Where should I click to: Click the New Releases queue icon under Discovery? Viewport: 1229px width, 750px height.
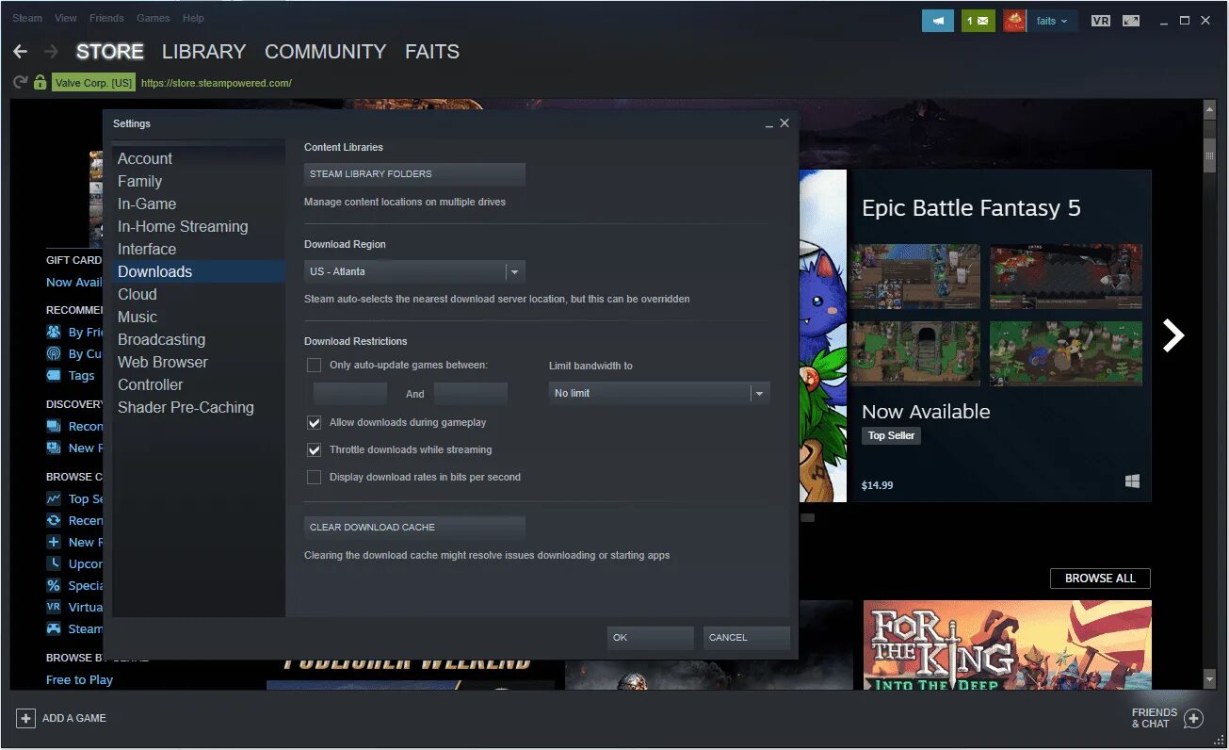(54, 448)
